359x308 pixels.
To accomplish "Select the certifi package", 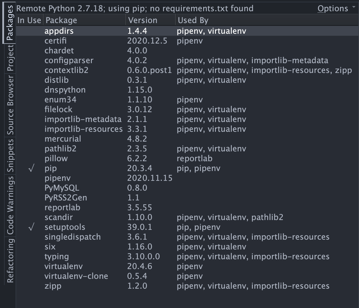I will coord(55,41).
